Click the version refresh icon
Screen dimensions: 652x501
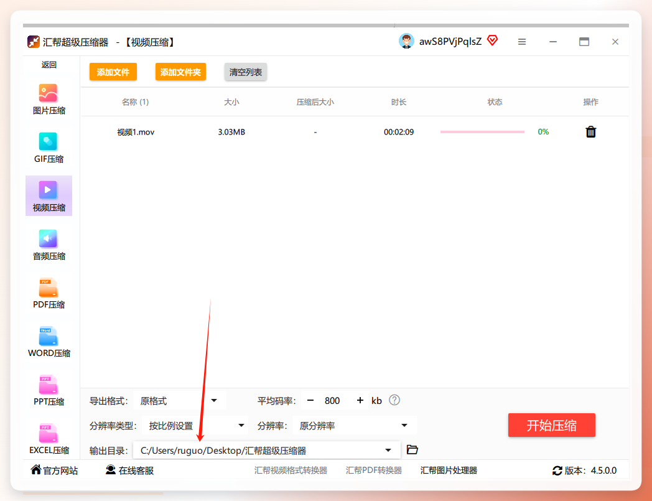[x=557, y=471]
